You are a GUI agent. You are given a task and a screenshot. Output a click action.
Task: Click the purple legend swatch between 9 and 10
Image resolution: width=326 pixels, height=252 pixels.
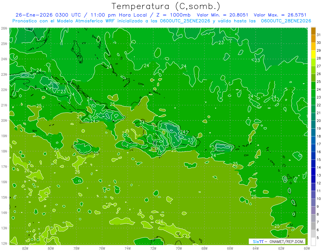(313, 203)
